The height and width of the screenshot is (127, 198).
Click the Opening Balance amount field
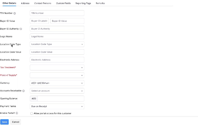coord(61,98)
